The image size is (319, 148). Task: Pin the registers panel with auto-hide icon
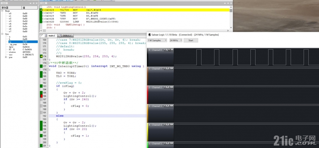[x=34, y=3]
